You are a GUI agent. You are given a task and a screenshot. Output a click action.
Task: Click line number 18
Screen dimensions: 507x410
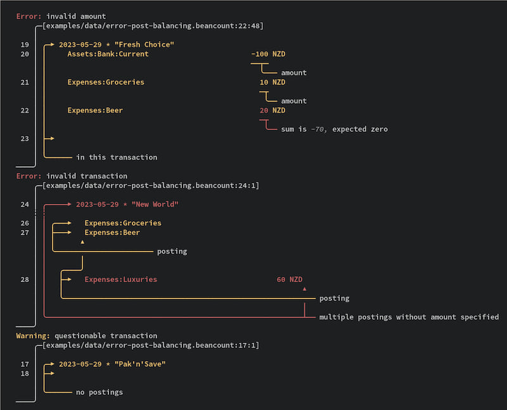(25, 373)
